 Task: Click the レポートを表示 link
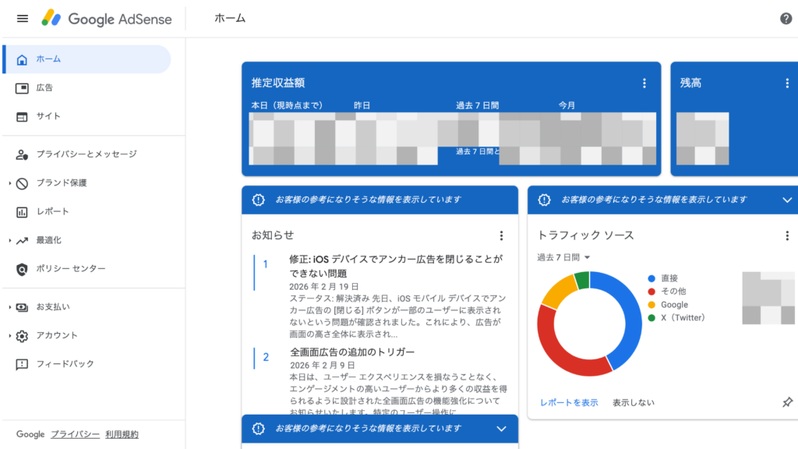pyautogui.click(x=569, y=403)
